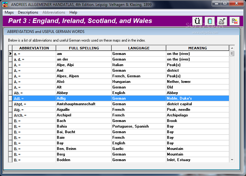Click the 'Berg' cell
Image resolution: width=246 pixels, height=176 pixels.
click(x=84, y=154)
